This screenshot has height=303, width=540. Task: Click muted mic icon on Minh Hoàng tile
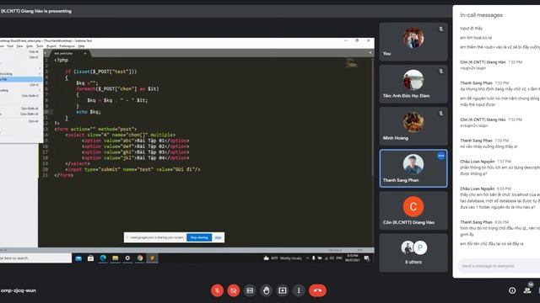pos(440,114)
